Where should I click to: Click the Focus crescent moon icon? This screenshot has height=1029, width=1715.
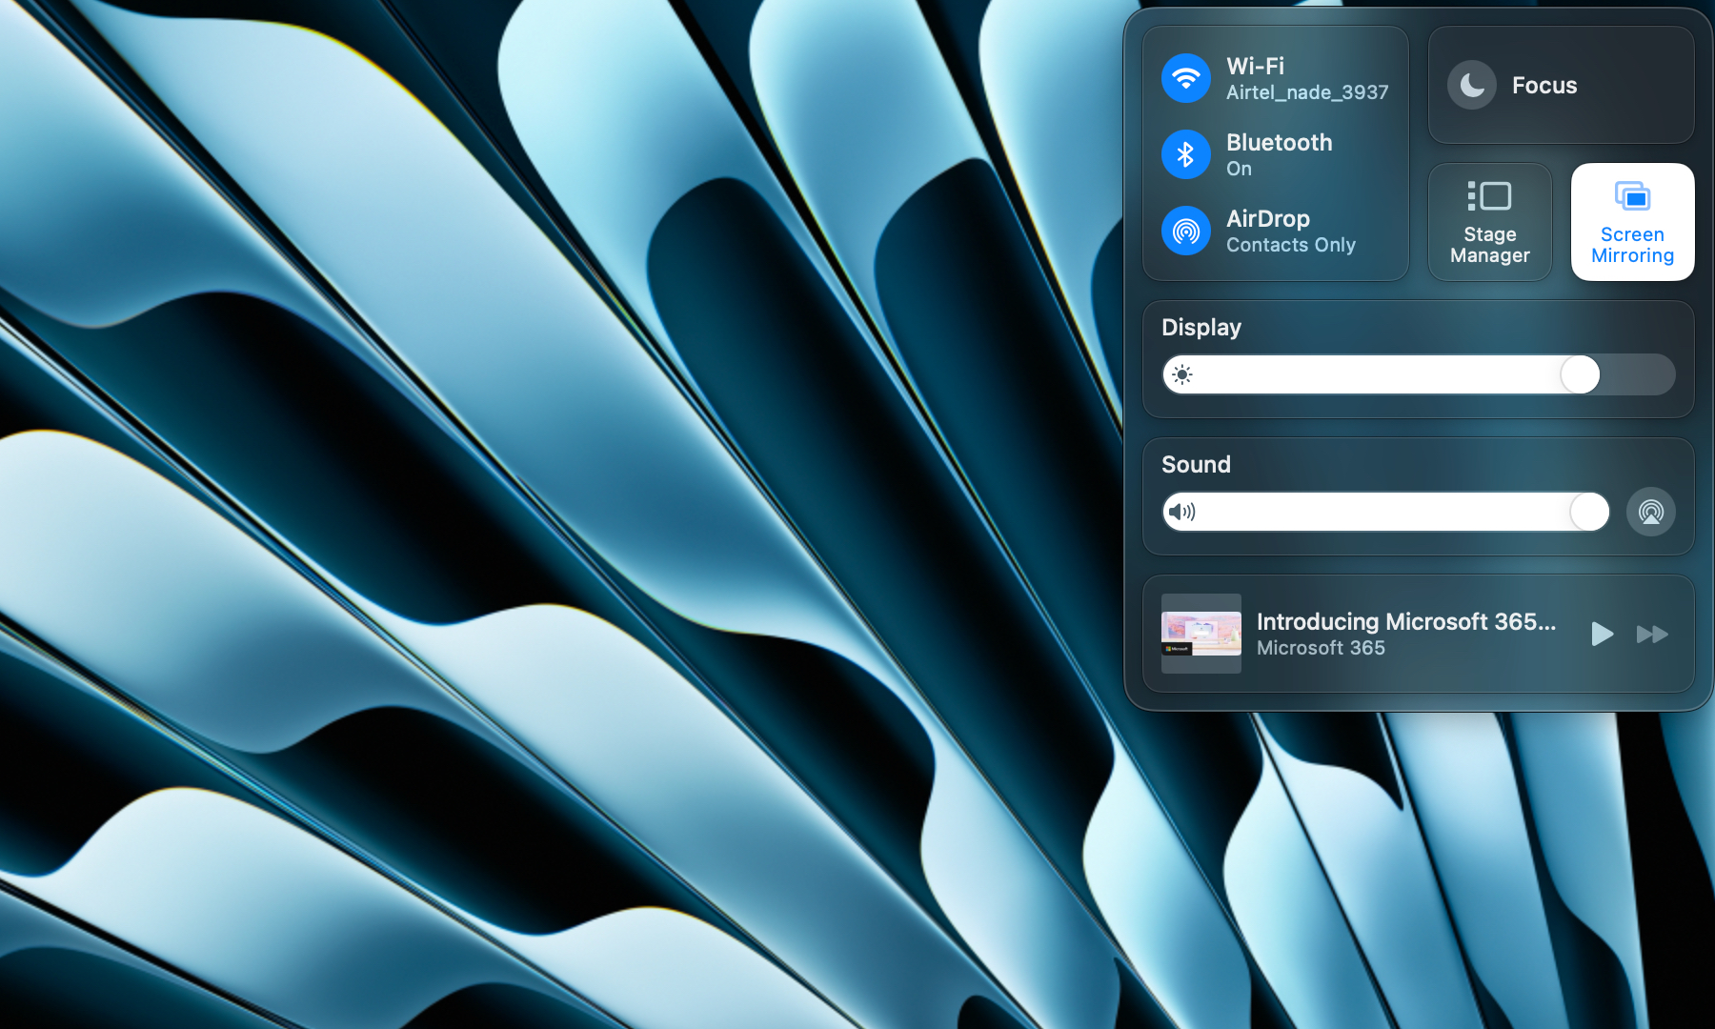(1472, 85)
